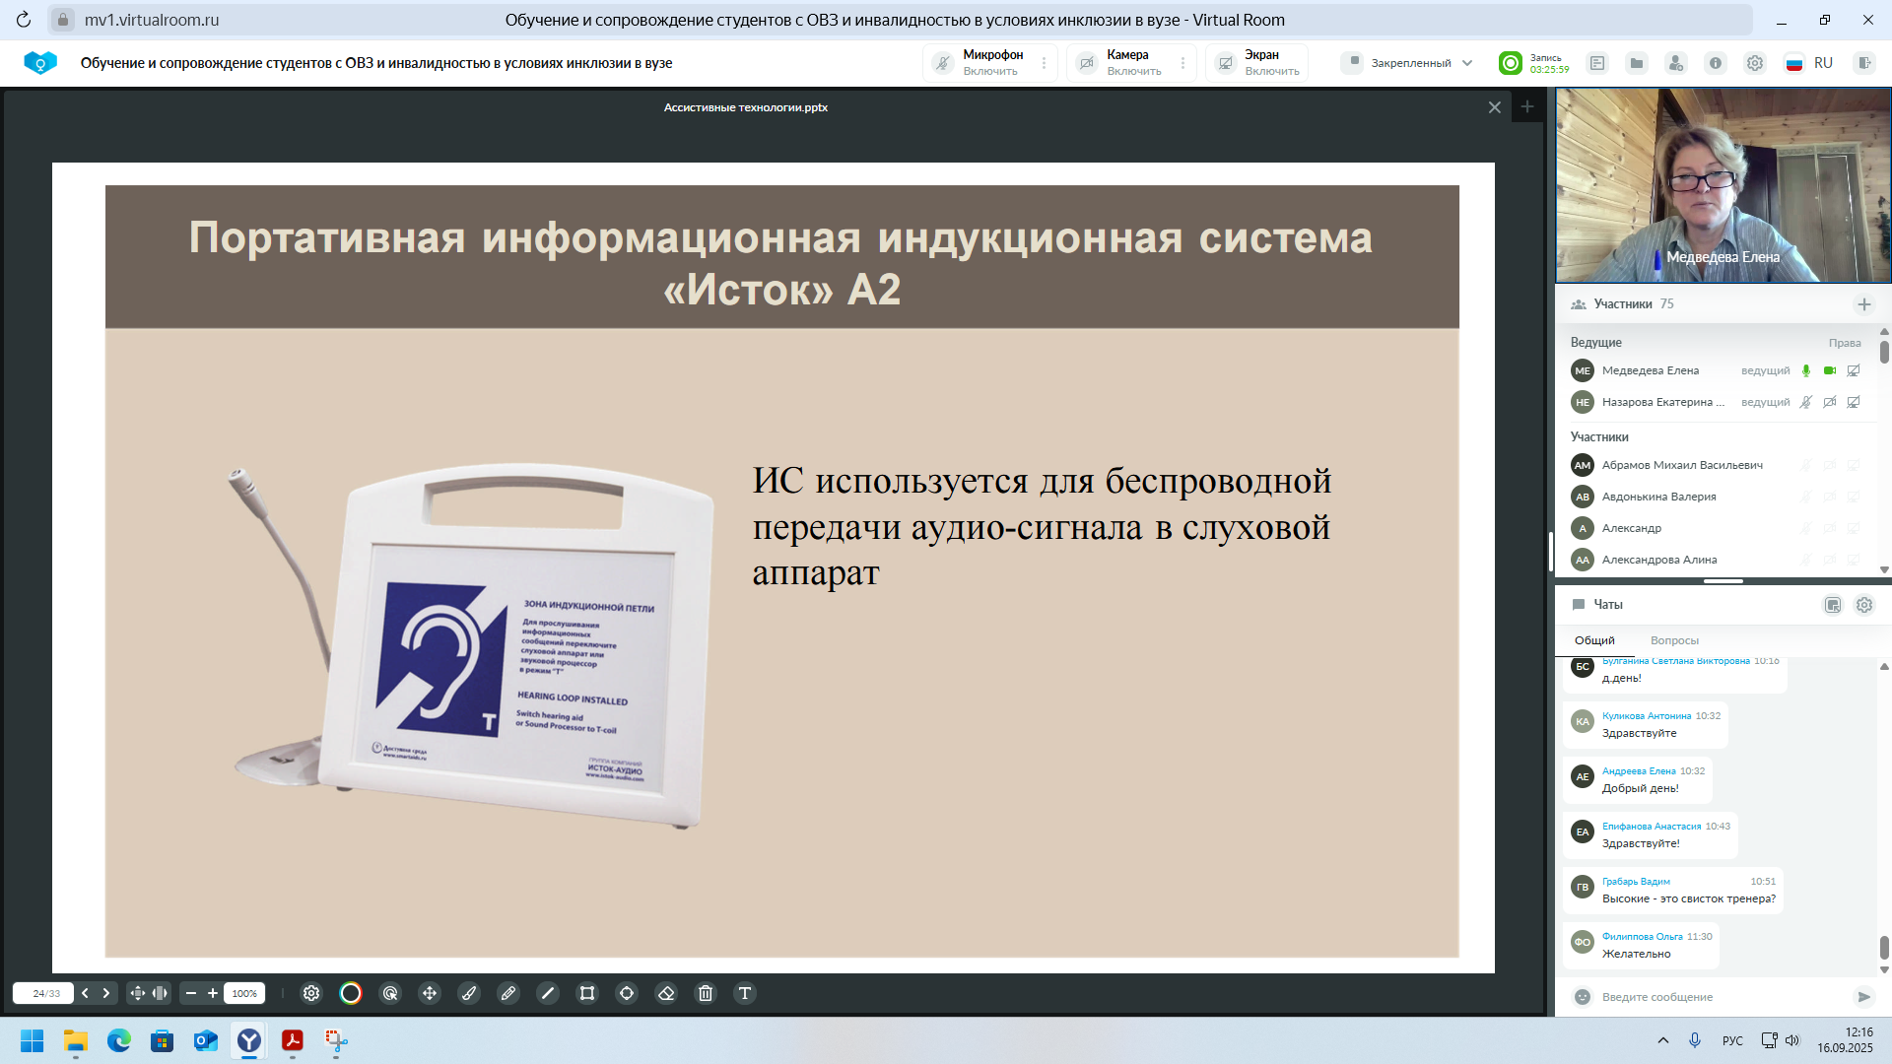Image resolution: width=1892 pixels, height=1064 pixels.
Task: Open the drawing color wheel picker
Action: point(351,993)
